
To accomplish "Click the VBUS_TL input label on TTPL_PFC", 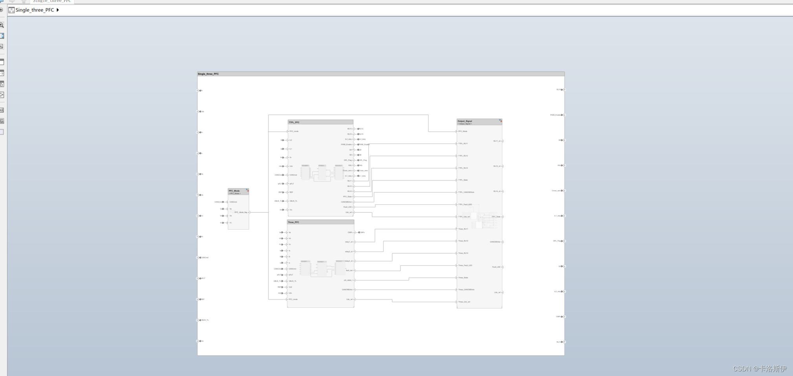I will coord(293,201).
